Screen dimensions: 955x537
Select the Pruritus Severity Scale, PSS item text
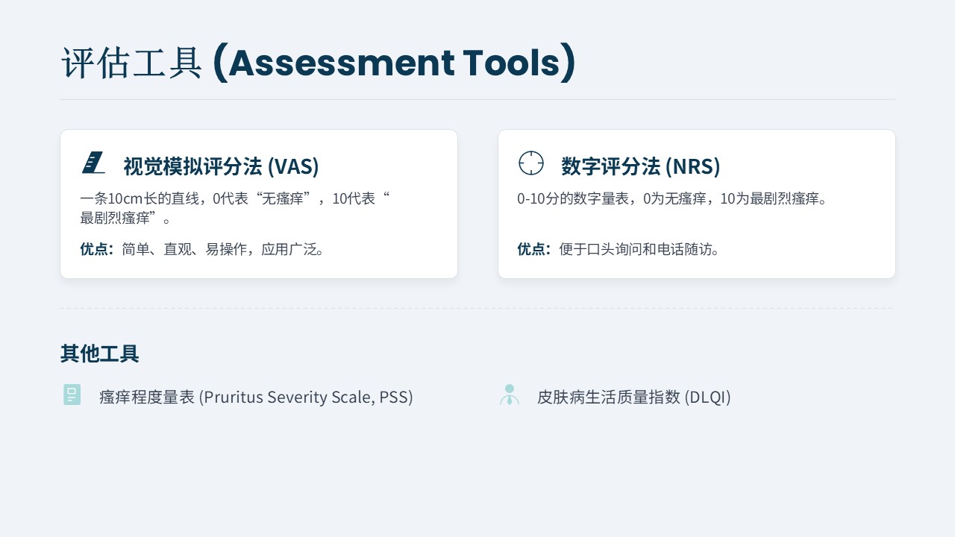tap(306, 397)
